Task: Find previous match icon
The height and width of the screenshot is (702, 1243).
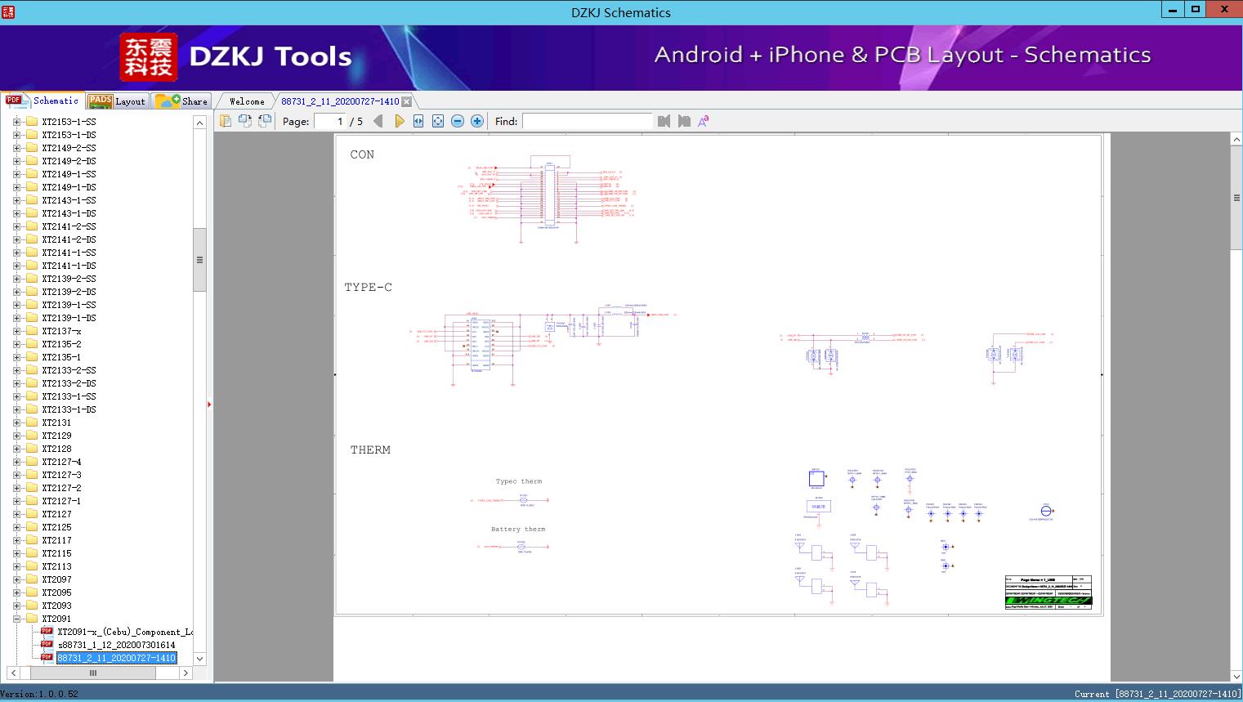Action: click(x=664, y=121)
